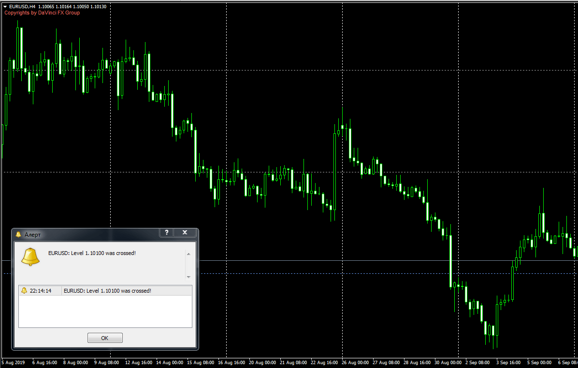Click the 5 Aug 2019 date label

13,363
